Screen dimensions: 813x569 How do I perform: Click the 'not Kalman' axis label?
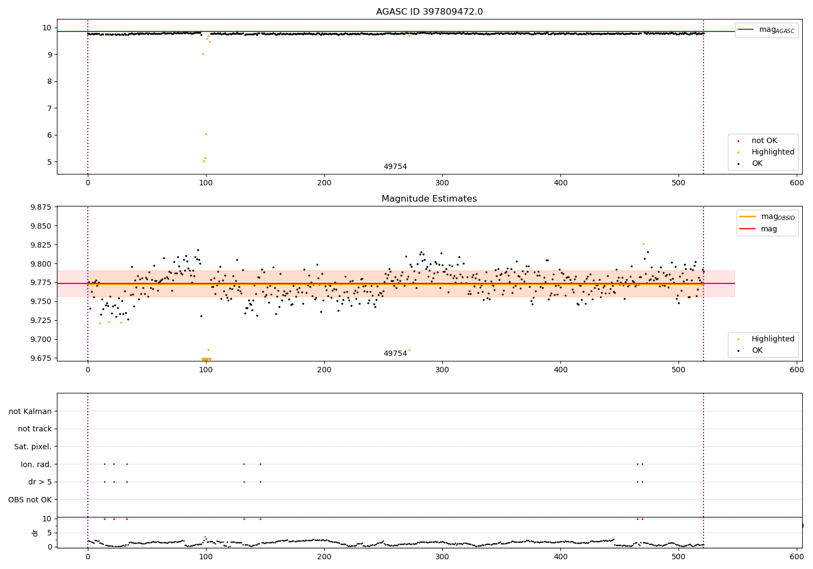click(x=30, y=411)
